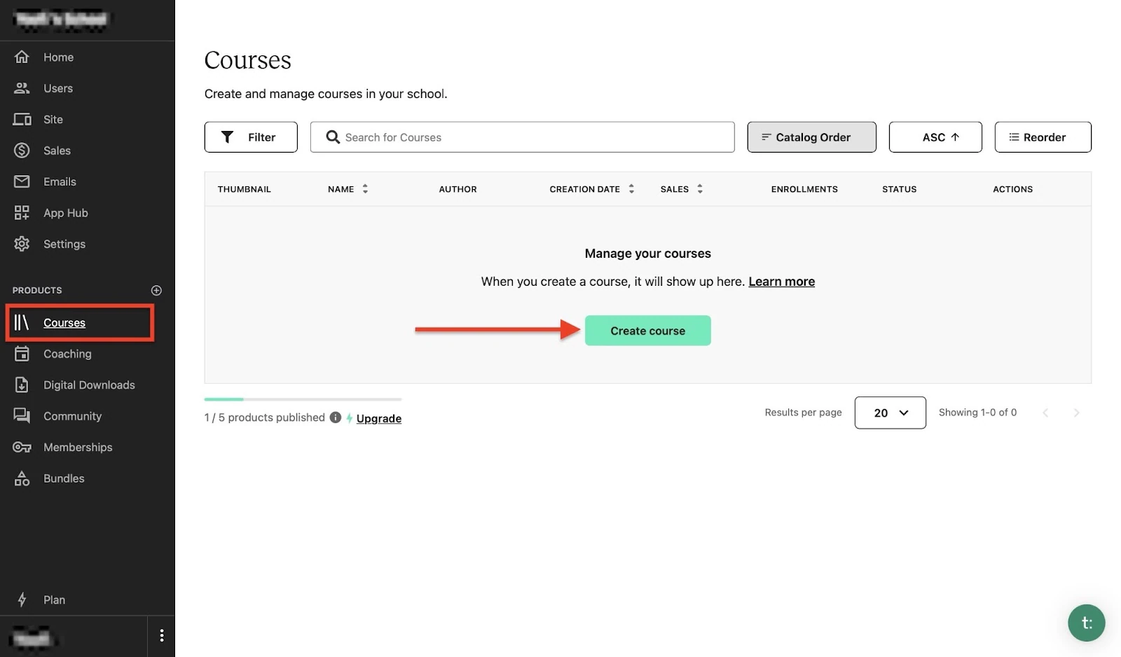Click the AUTHOR column header

pyautogui.click(x=458, y=189)
